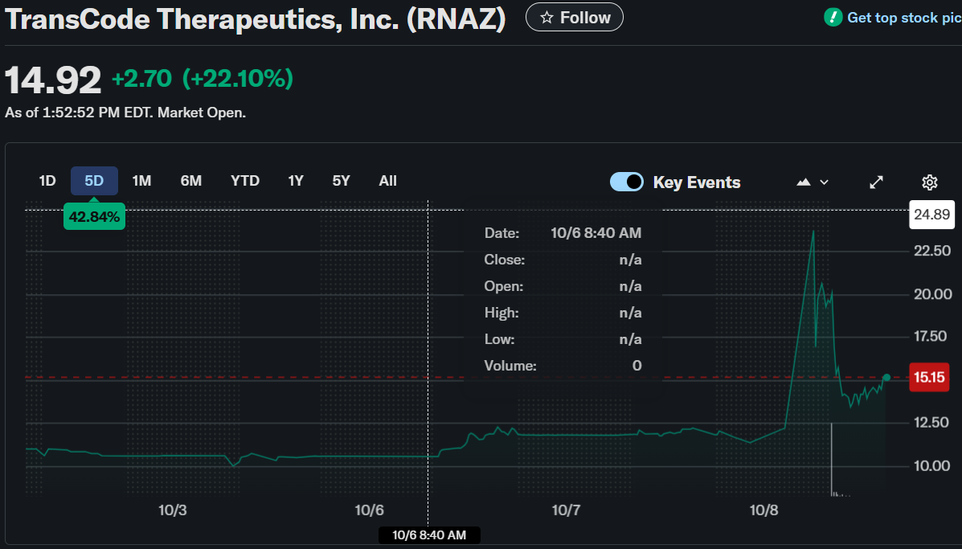Click the current price dot at line end

click(x=886, y=377)
